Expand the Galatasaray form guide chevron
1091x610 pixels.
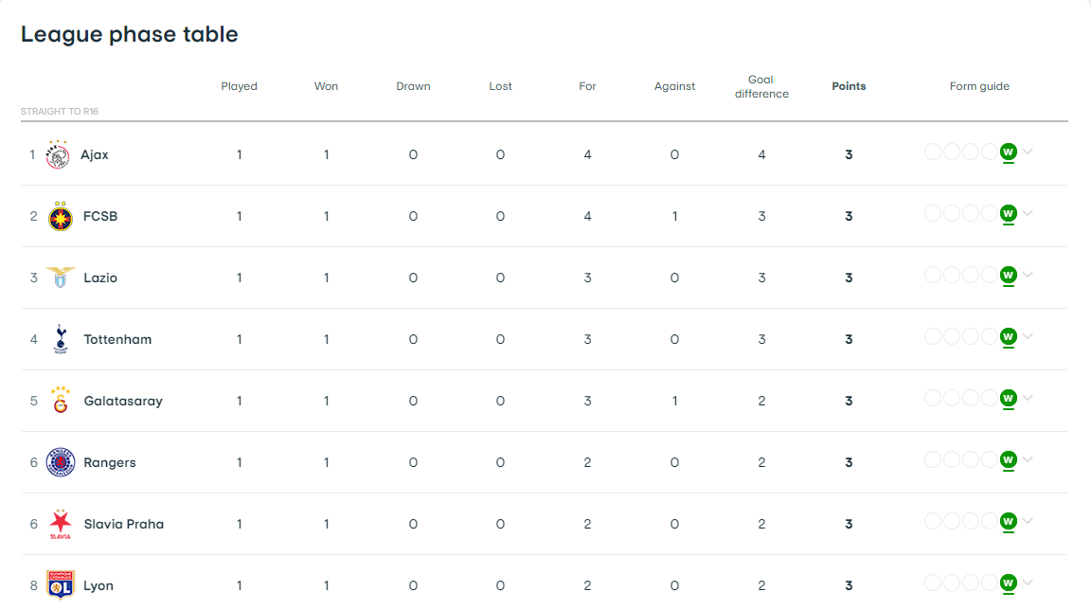tap(1028, 398)
